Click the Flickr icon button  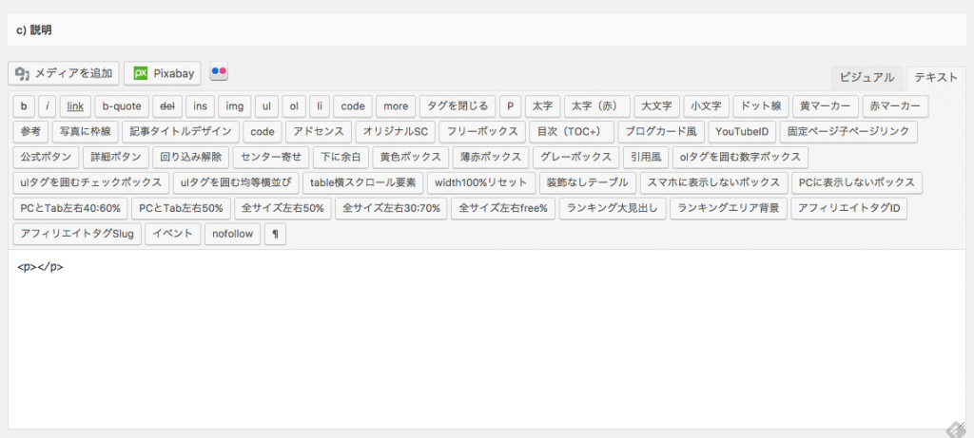pyautogui.click(x=220, y=72)
